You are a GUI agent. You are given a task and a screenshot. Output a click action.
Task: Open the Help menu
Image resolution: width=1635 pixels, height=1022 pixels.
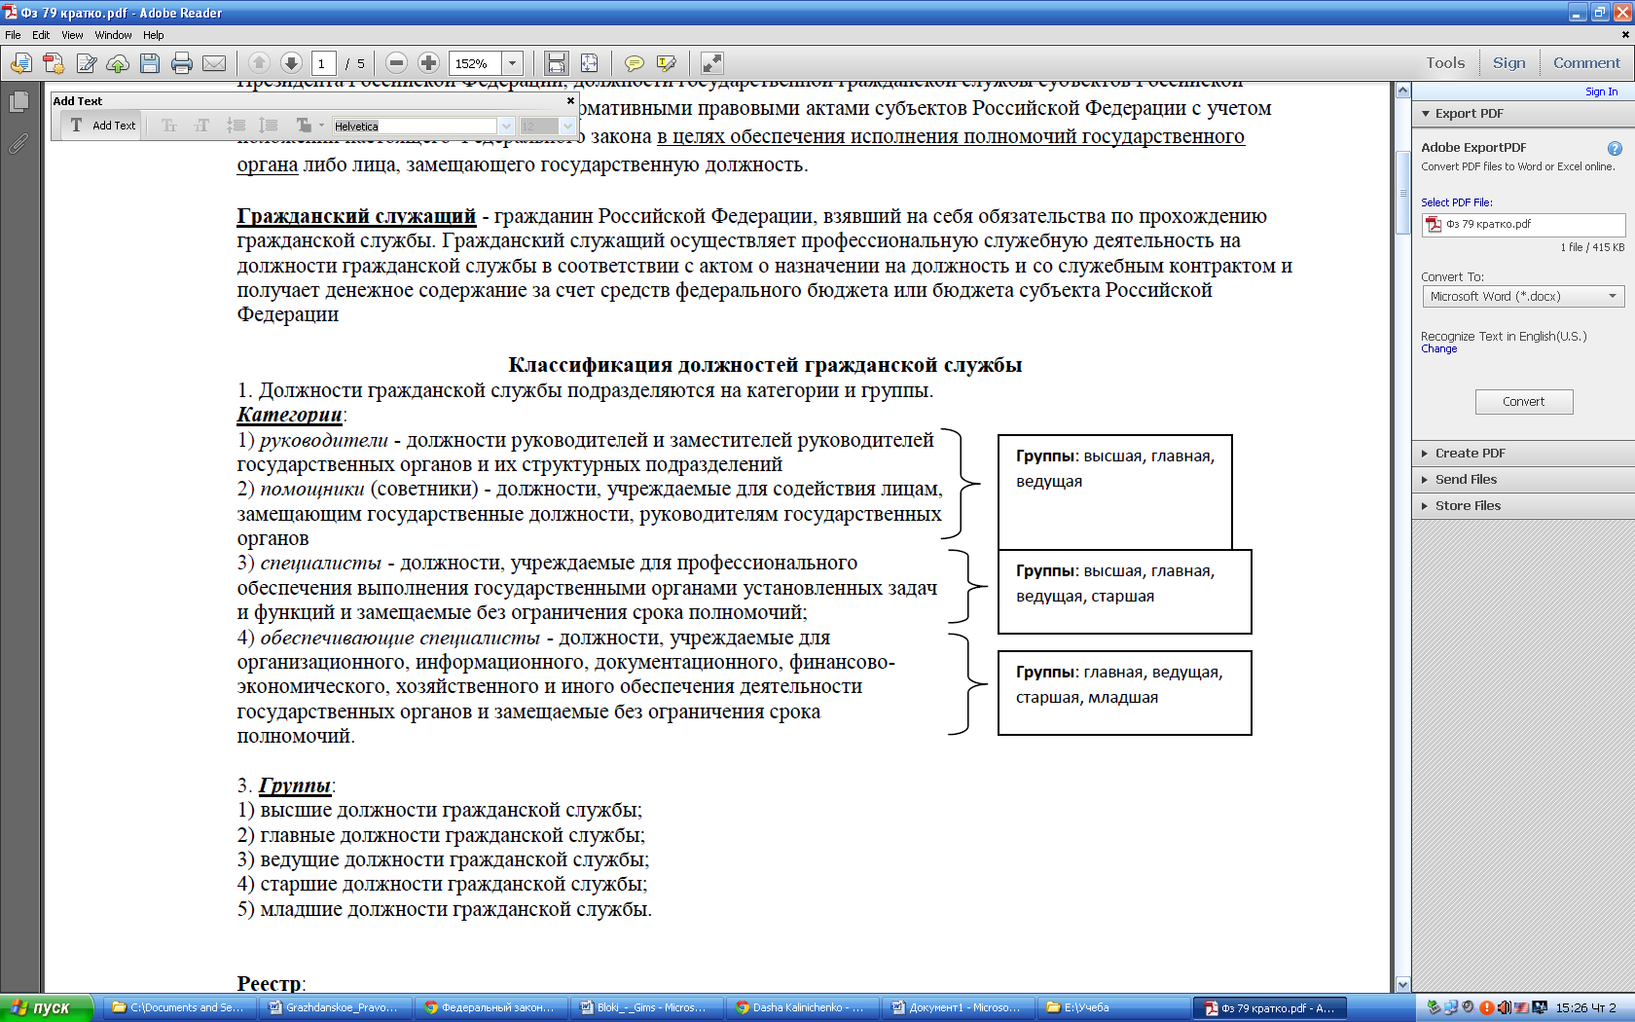point(154,35)
